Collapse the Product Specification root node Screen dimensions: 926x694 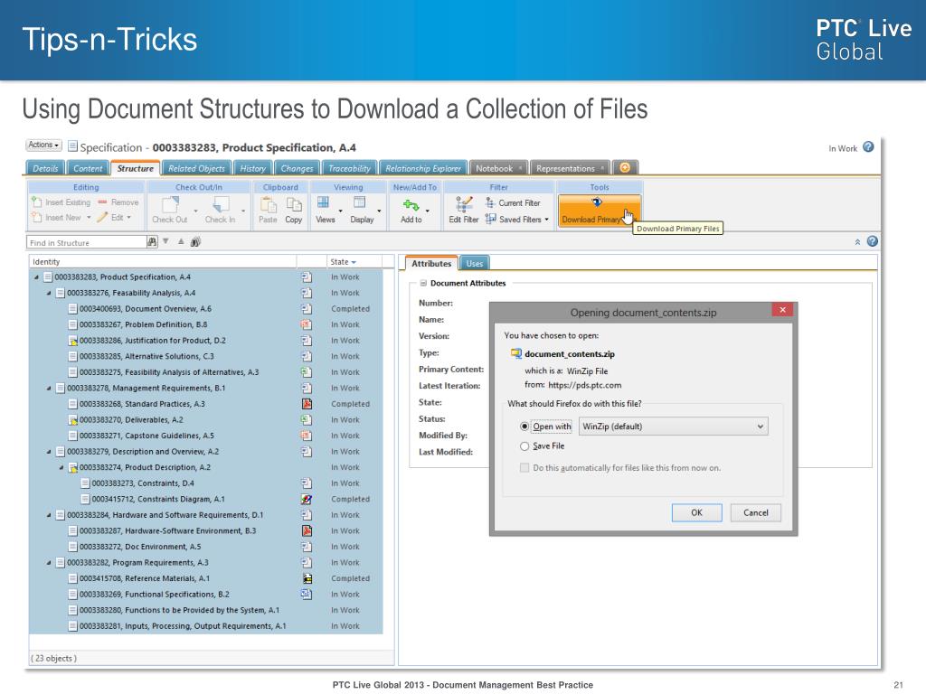click(36, 277)
